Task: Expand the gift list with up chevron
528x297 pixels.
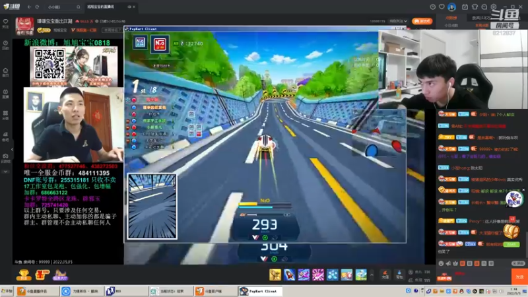Action: [x=372, y=275]
